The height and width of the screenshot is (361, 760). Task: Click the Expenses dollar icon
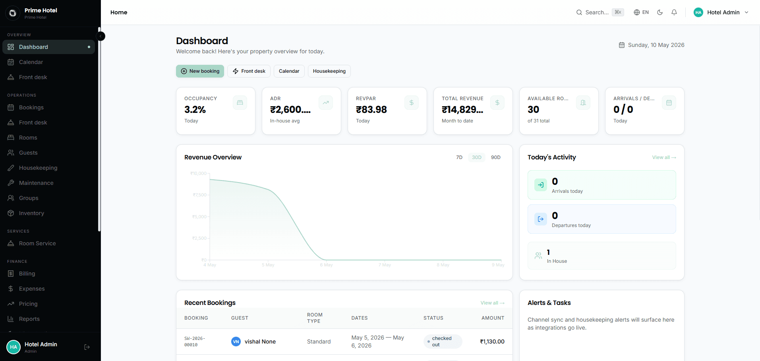pos(11,289)
